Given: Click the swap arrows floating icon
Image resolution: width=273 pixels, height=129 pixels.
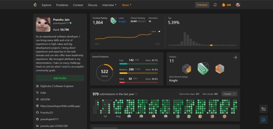Looking at the screenshot, I should (x=263, y=109).
